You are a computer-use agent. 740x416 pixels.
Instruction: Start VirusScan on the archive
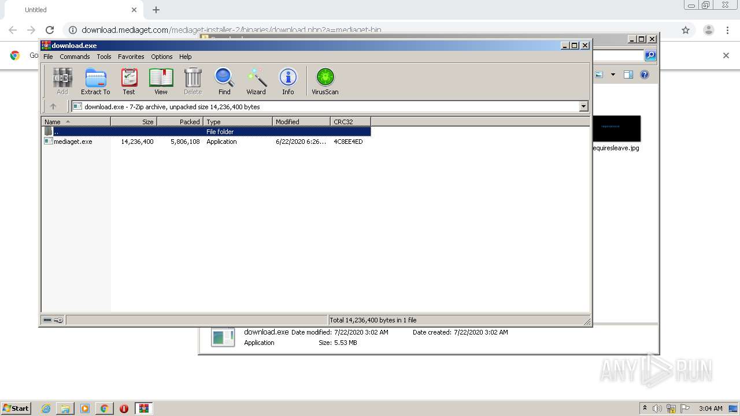click(x=325, y=81)
